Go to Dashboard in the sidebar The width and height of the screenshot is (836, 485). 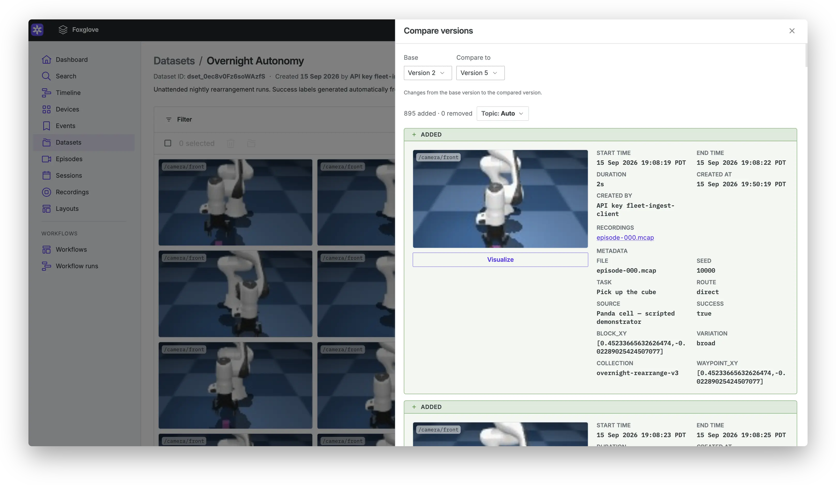click(72, 59)
